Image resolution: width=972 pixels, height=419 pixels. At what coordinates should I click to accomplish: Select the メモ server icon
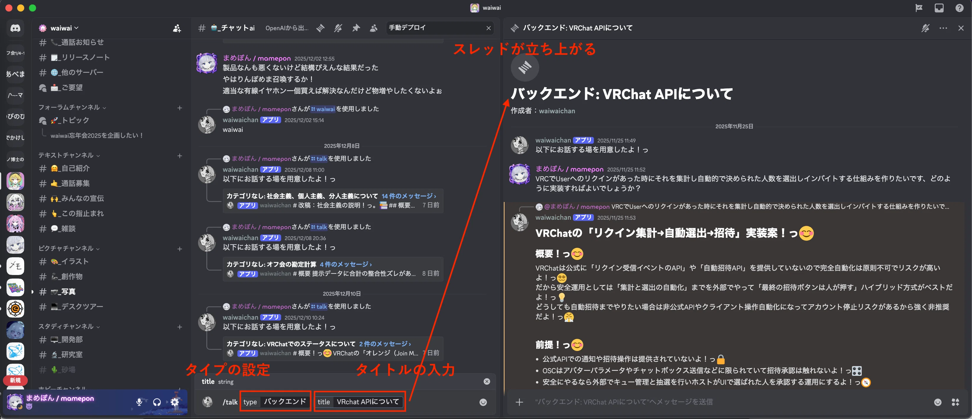(x=15, y=266)
